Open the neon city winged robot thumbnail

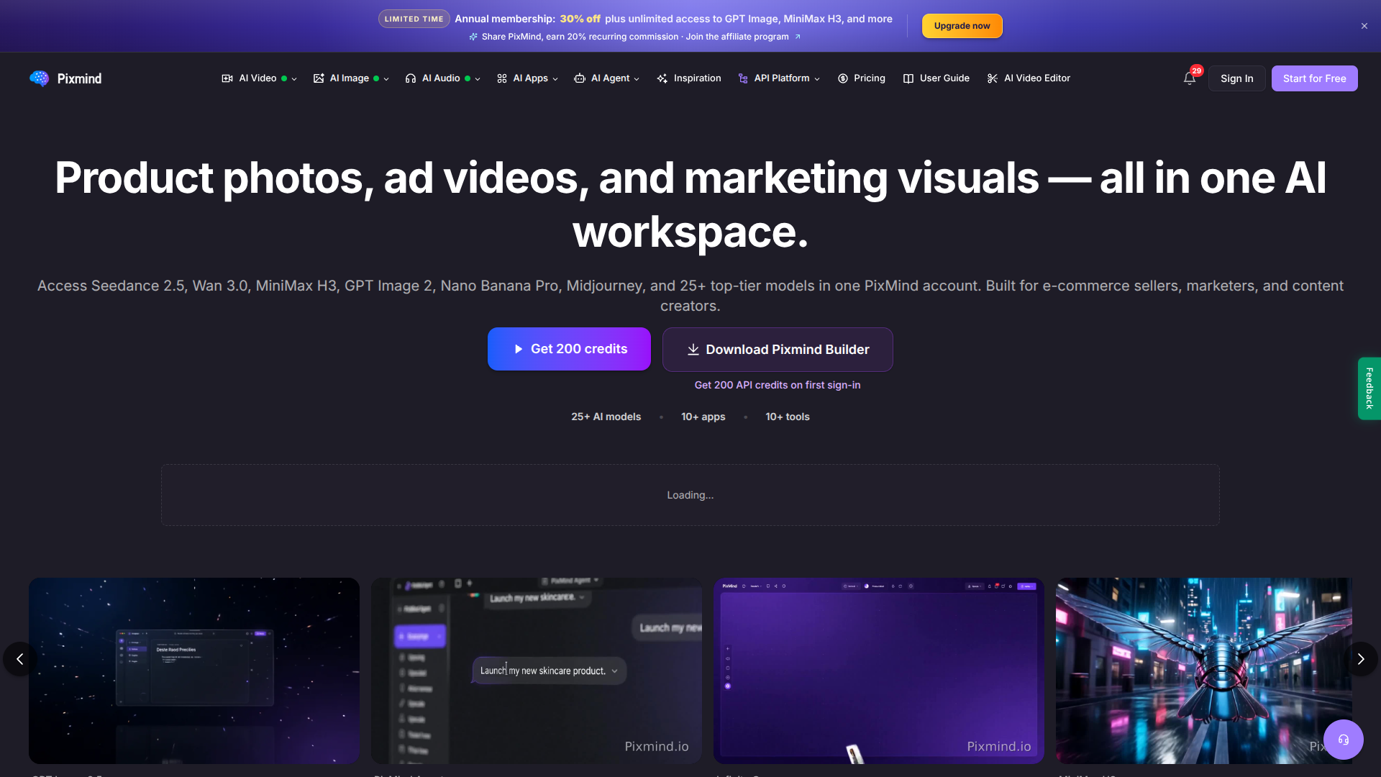[x=1203, y=671]
